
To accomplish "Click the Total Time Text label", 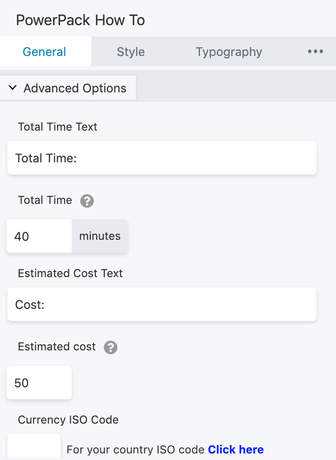I will [x=58, y=127].
